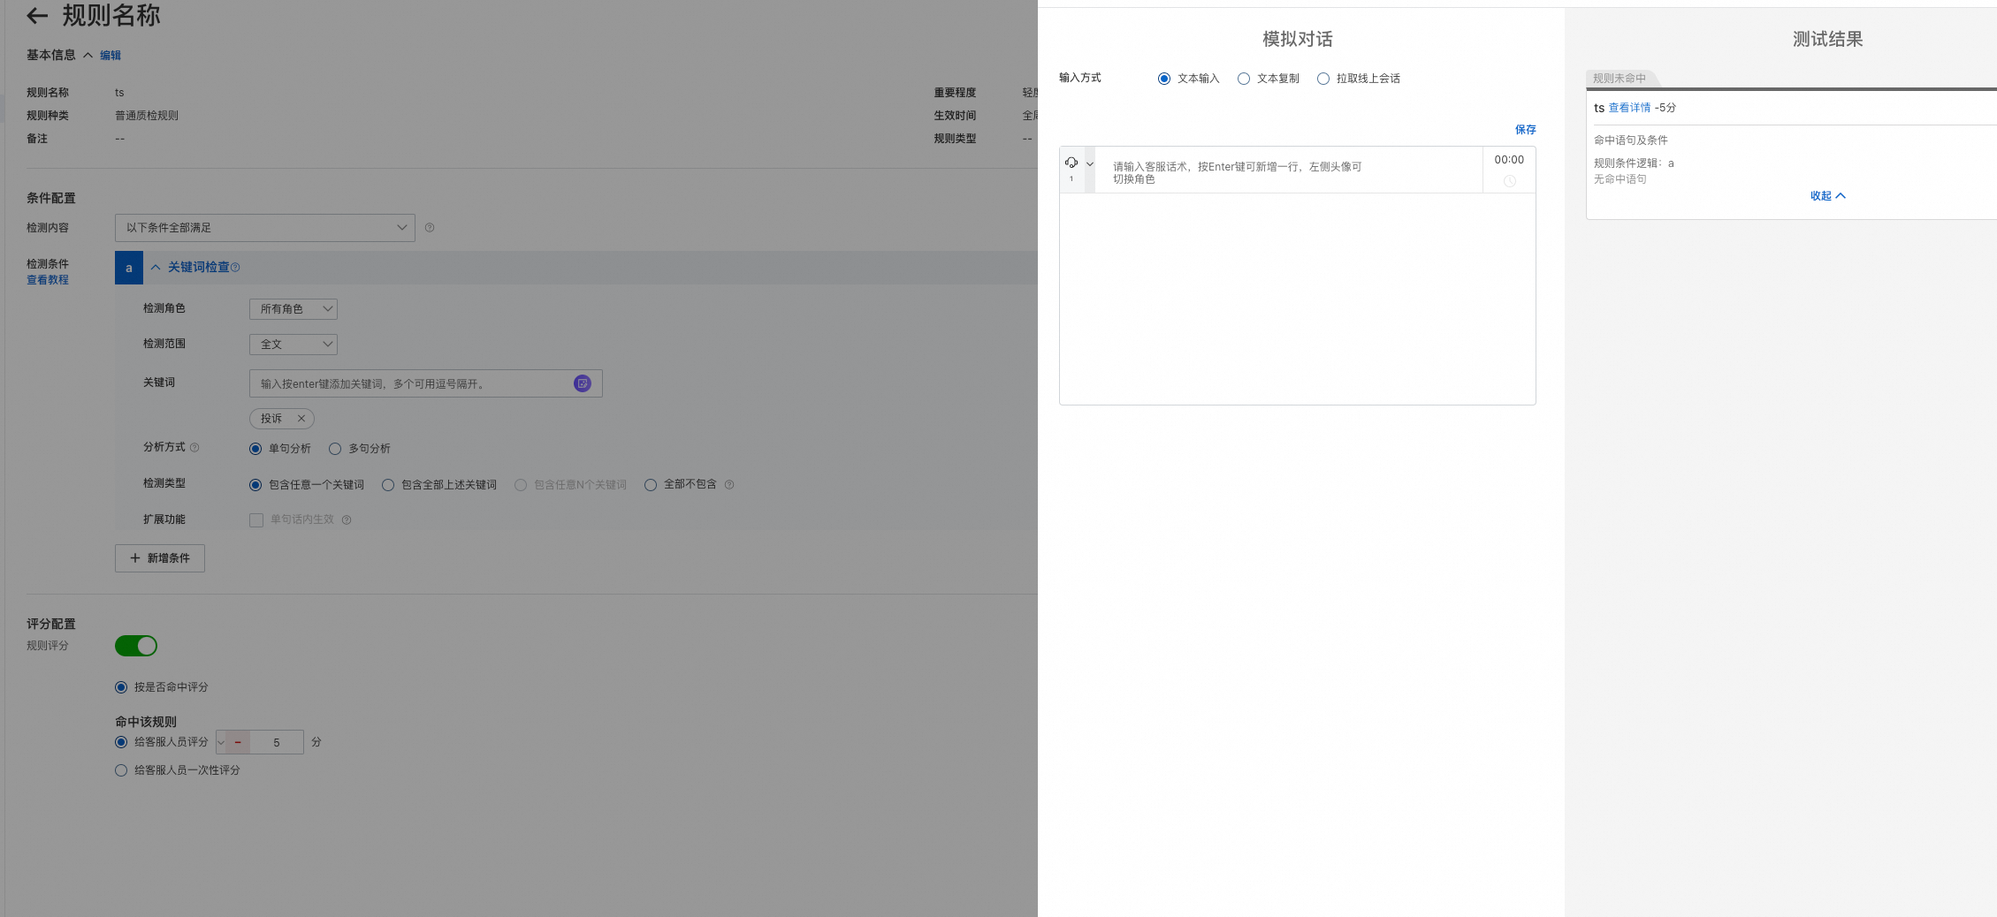Viewport: 1997px width, 917px height.
Task: Click the 00:00 time field
Action: pyautogui.click(x=1509, y=159)
